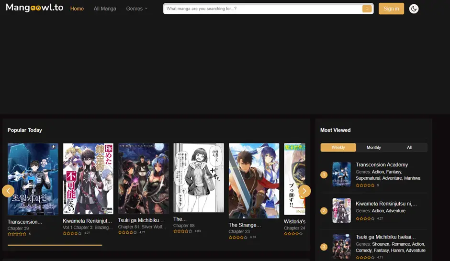Click The Strange... title link

pos(245,225)
